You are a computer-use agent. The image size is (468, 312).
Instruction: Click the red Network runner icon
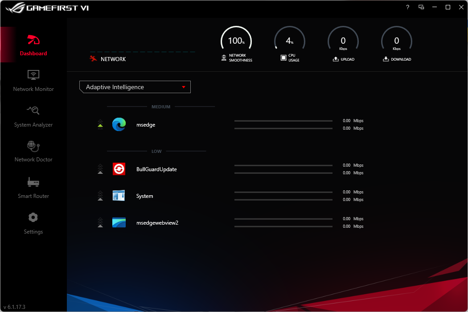pyautogui.click(x=94, y=58)
